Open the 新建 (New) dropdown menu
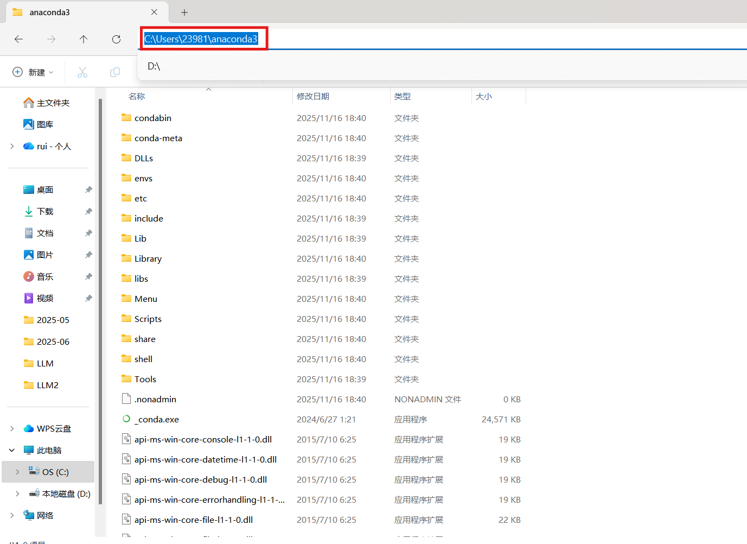747x544 pixels. click(x=33, y=72)
